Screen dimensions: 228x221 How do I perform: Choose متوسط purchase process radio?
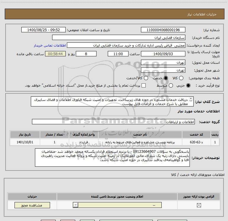171,85
